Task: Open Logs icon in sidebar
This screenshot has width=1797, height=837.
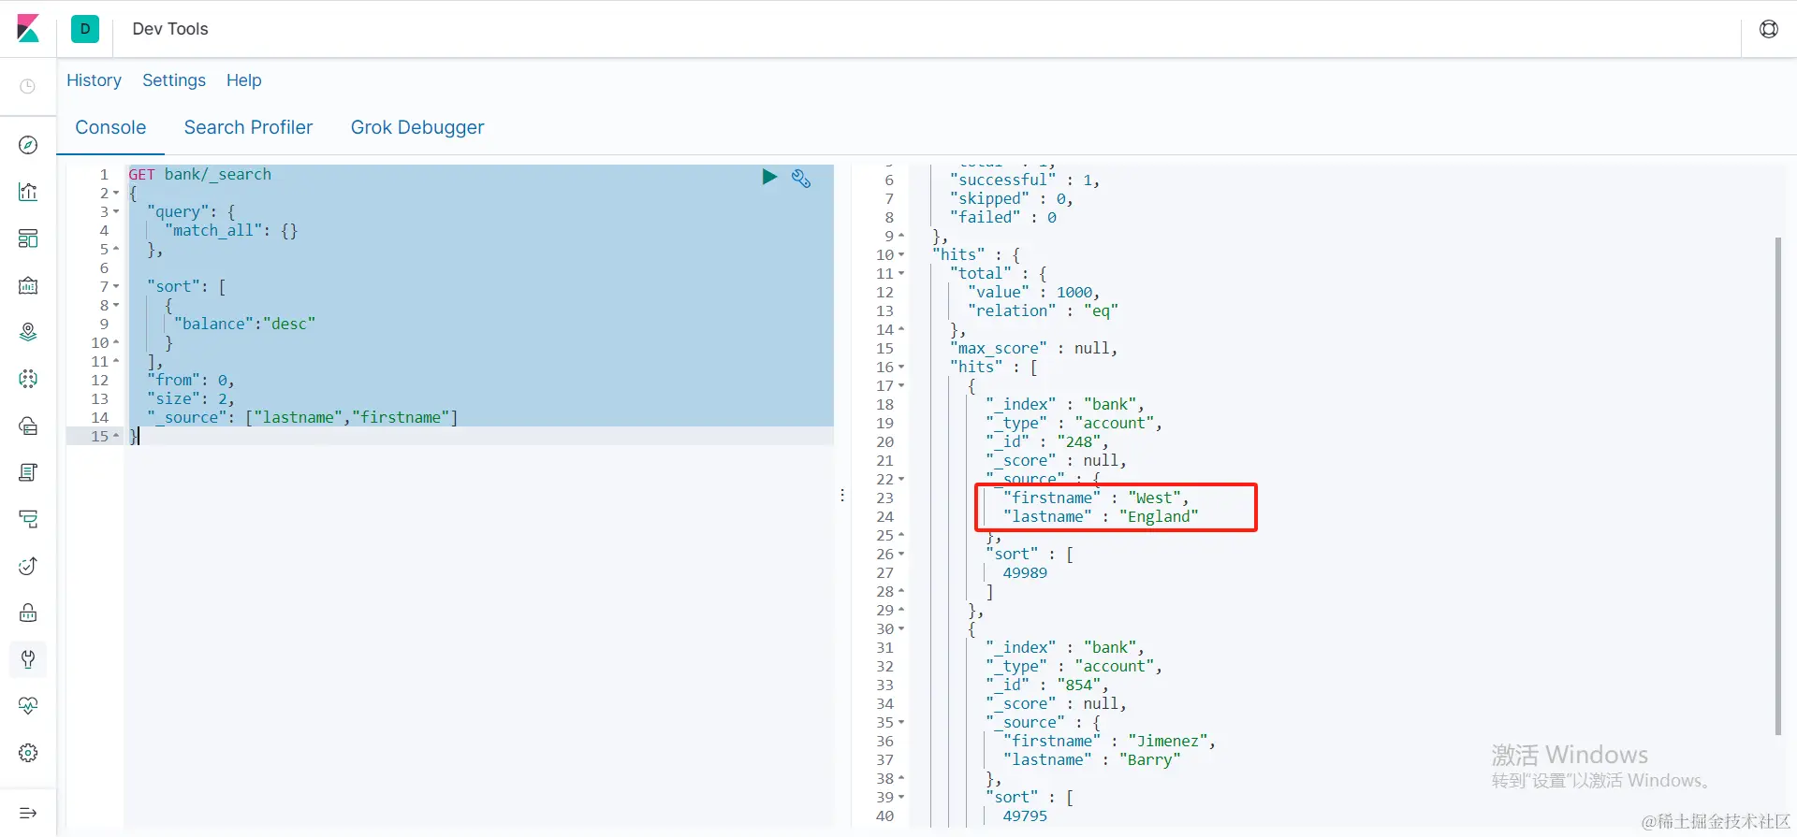Action: (28, 472)
